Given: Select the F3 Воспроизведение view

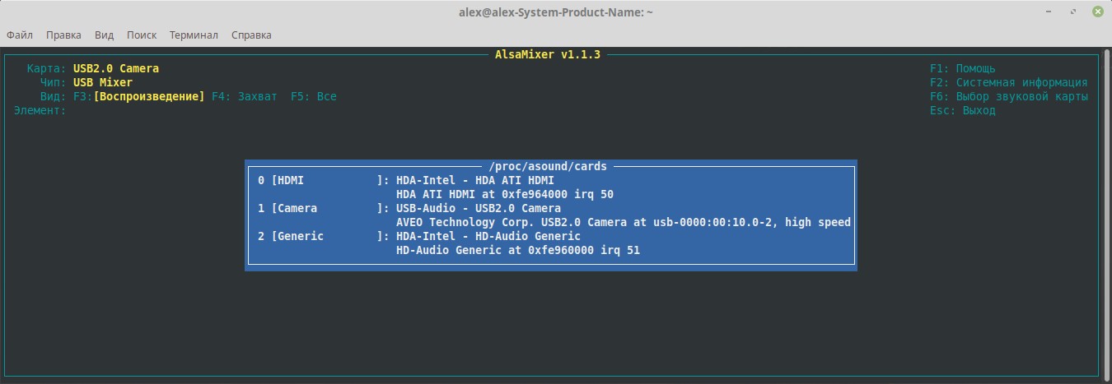Looking at the screenshot, I should click(148, 96).
